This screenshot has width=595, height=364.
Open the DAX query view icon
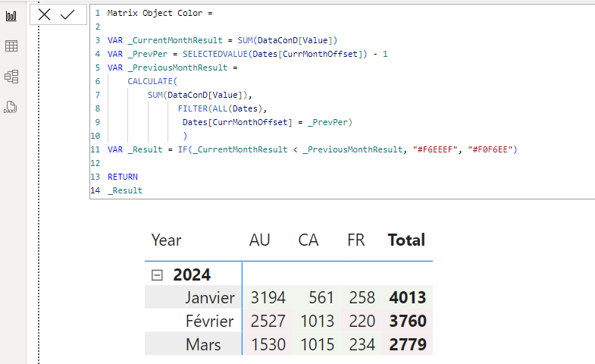pos(11,107)
